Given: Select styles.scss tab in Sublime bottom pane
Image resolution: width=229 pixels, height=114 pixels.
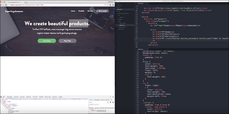Looking at the screenshot, I should (140, 49).
